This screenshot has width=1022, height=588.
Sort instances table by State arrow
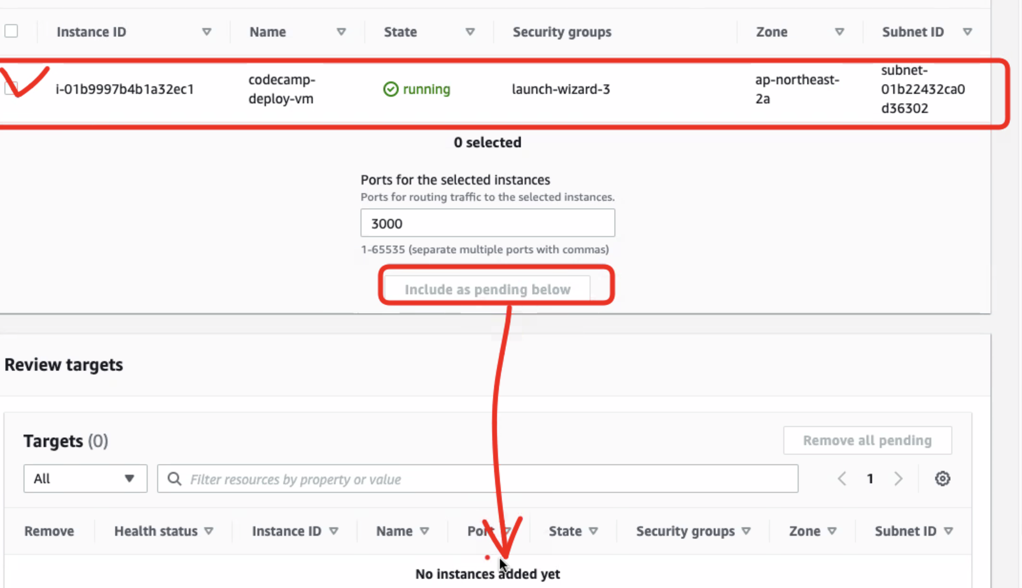tap(470, 32)
